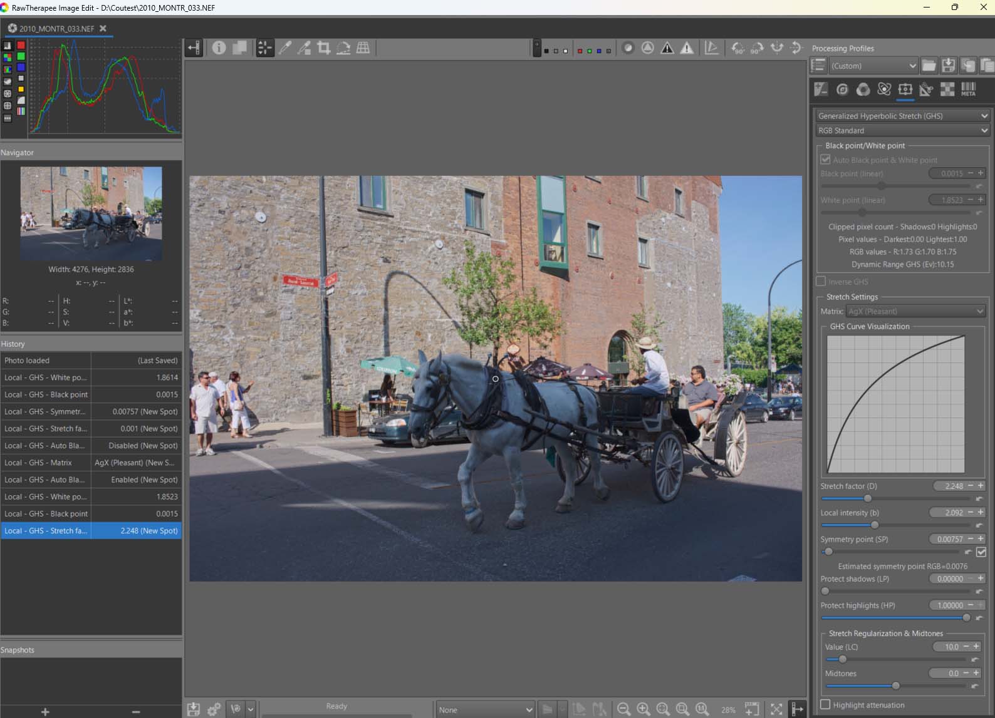Screen dimensions: 995x718
Task: Increase Stretch factor (D) with plus button
Action: [981, 486]
